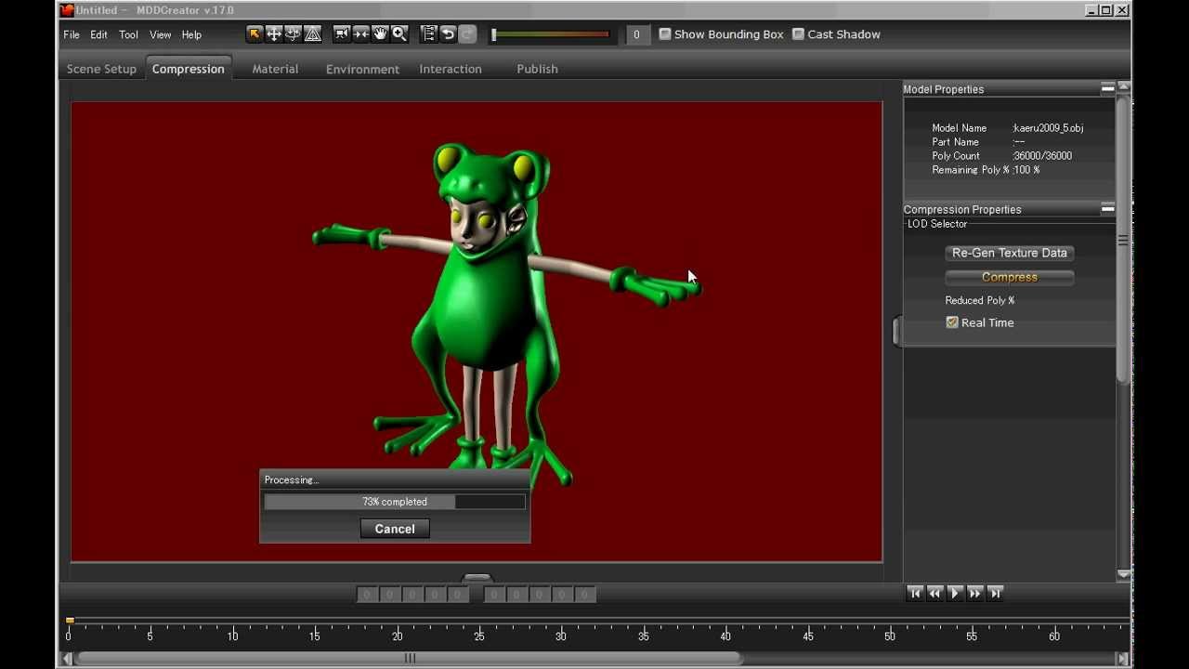
Task: Switch to the Publish tab
Action: coord(537,69)
